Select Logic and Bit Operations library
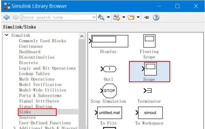This screenshot has width=205, height=129. tap(47, 68)
